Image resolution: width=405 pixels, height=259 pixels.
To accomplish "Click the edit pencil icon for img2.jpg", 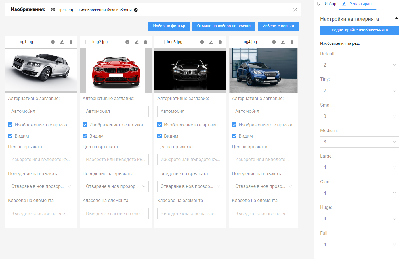I will (x=137, y=42).
